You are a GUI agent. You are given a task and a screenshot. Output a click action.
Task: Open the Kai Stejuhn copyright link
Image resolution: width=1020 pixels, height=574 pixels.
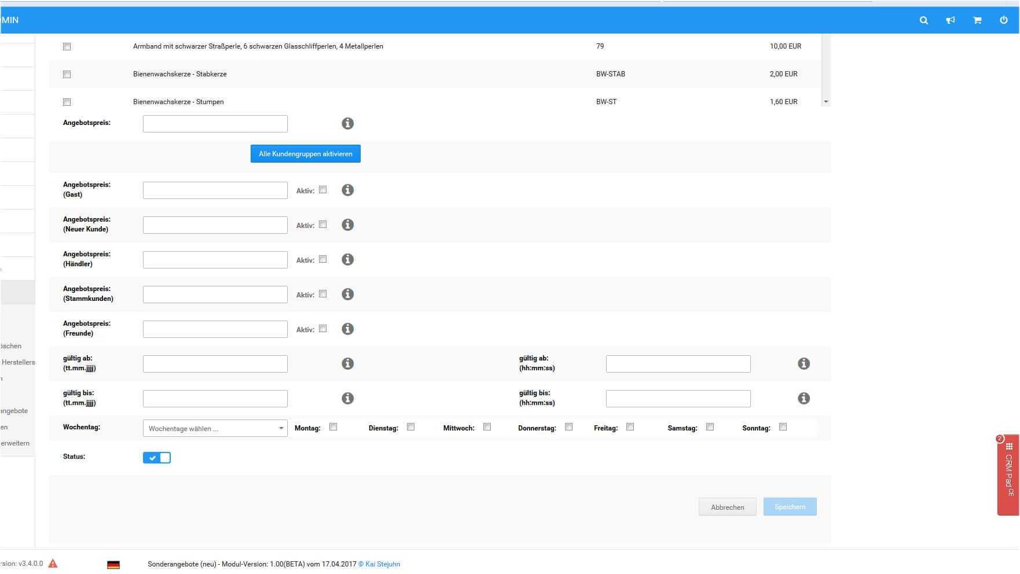pos(382,564)
